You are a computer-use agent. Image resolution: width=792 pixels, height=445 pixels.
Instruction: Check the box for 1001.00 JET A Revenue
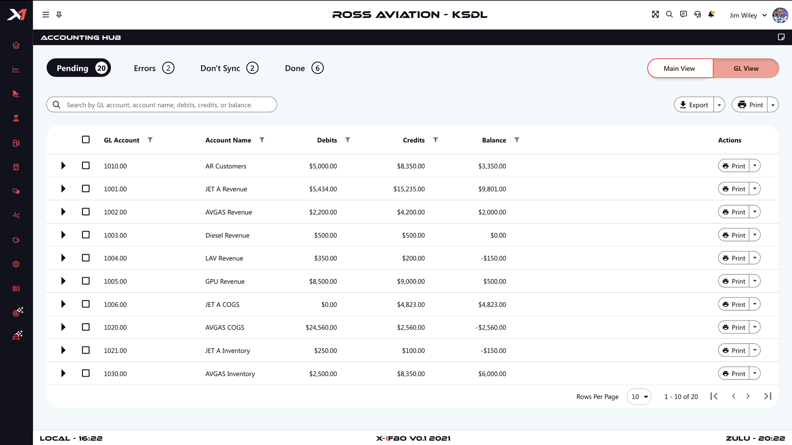[86, 189]
